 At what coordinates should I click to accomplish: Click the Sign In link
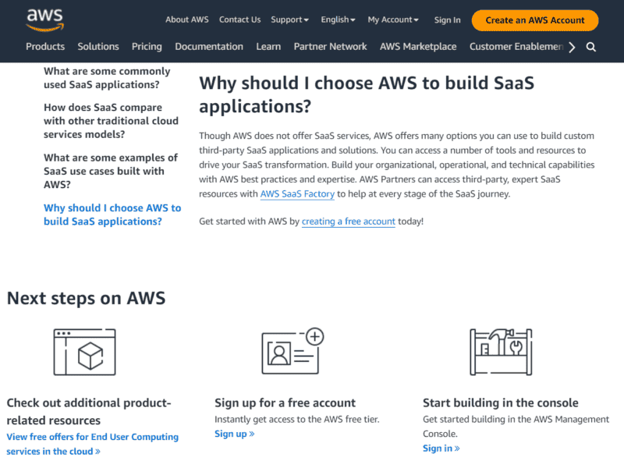coord(447,20)
